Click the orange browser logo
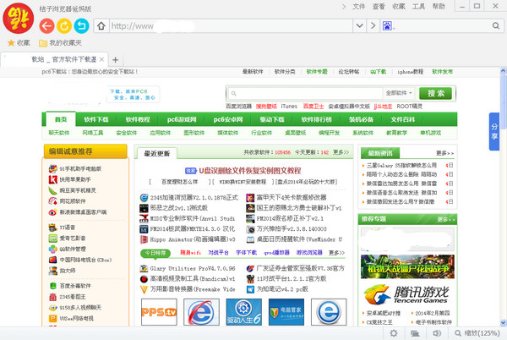The image size is (507, 340). tap(19, 19)
